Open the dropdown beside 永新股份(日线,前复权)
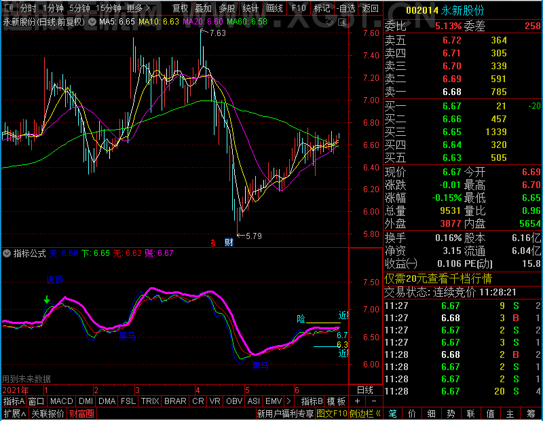The width and height of the screenshot is (543, 421). 92,22
